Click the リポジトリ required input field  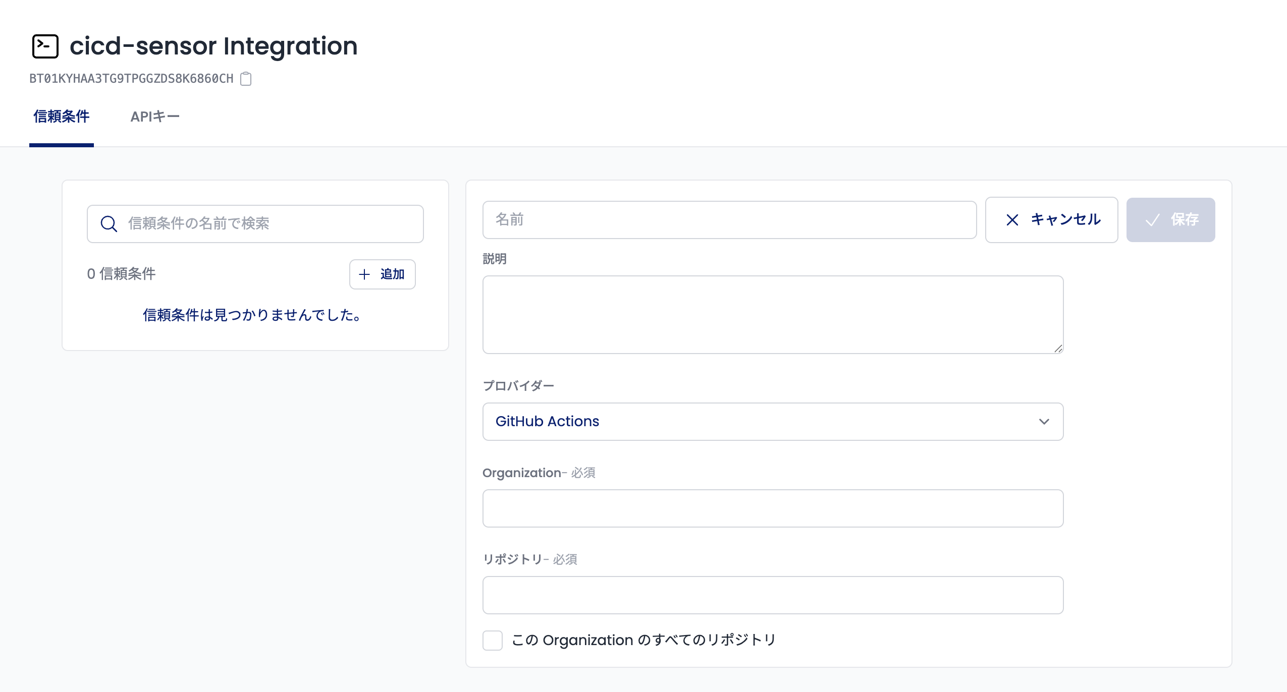pyautogui.click(x=773, y=595)
